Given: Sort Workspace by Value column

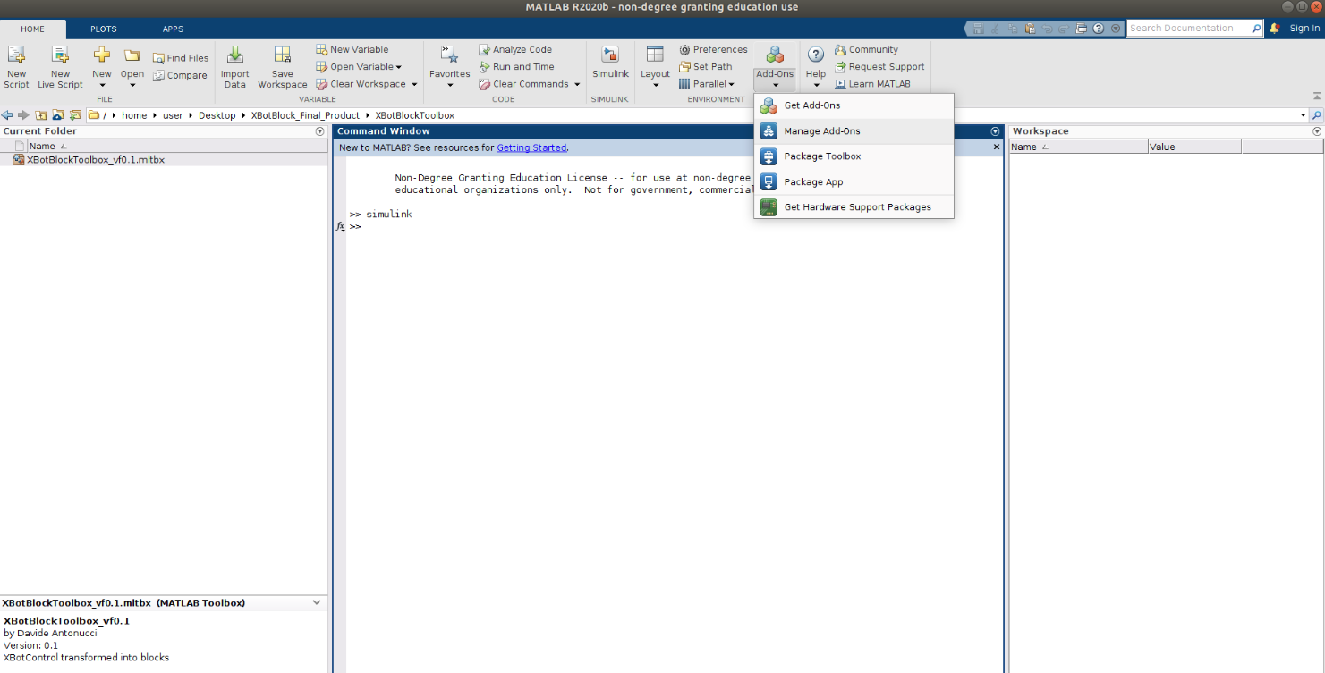Looking at the screenshot, I should (x=1194, y=147).
